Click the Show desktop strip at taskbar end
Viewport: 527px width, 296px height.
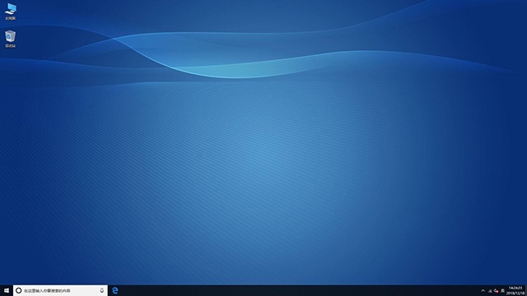pos(526,290)
